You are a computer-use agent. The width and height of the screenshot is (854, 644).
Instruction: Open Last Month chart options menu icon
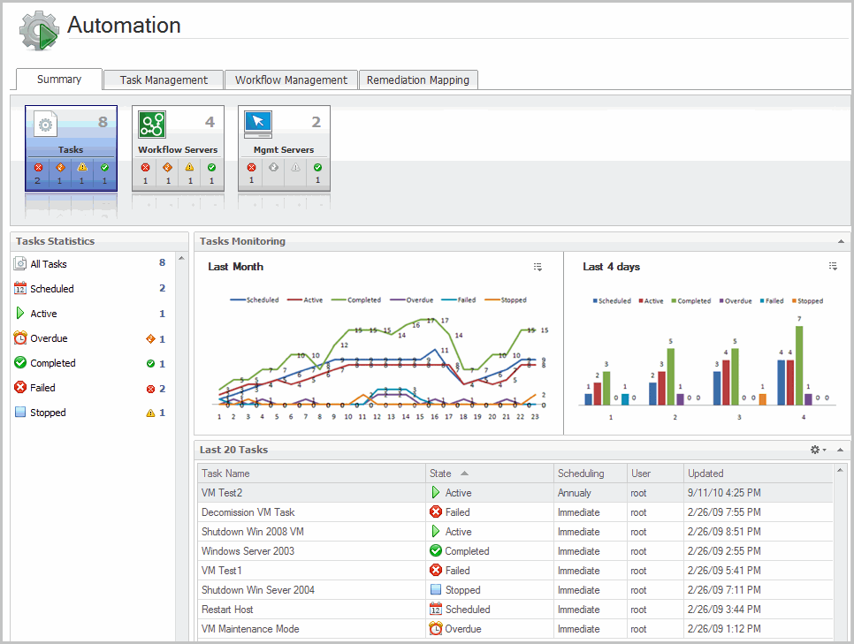pyautogui.click(x=538, y=267)
